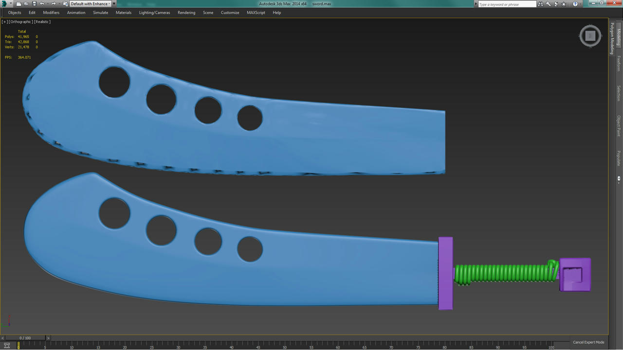Image resolution: width=623 pixels, height=350 pixels.
Task: Select the Modeling ribbon tab
Action: click(619, 36)
